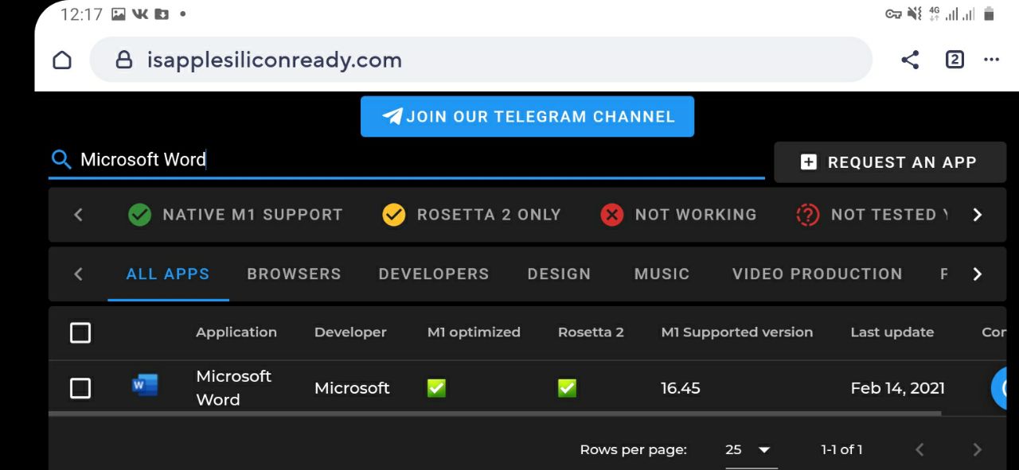Open the tab switcher showing 2 tabs

[955, 60]
